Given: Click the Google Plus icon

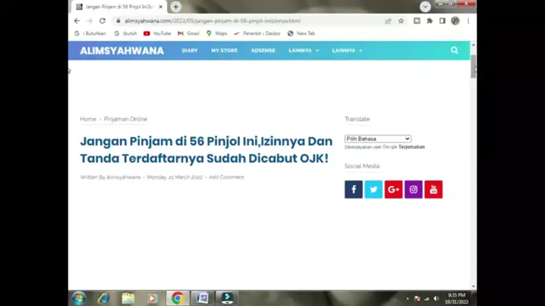Looking at the screenshot, I should point(393,189).
